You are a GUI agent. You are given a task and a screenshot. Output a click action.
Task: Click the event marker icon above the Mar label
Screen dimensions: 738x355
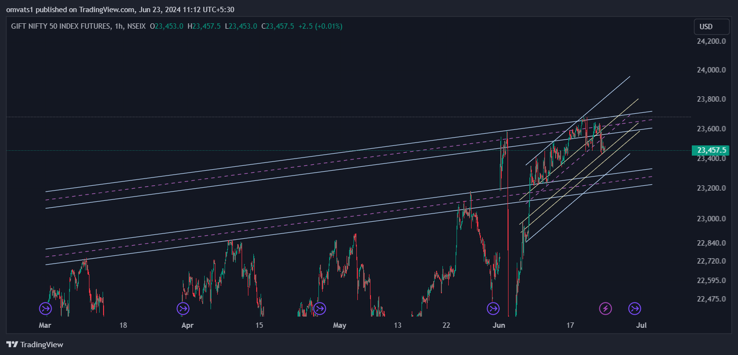[45, 308]
